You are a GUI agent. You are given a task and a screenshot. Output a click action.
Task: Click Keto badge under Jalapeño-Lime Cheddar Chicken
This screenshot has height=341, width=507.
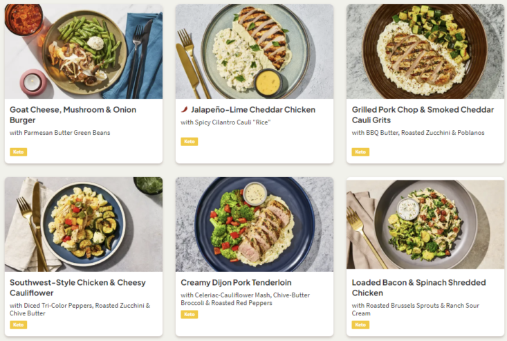[189, 141]
